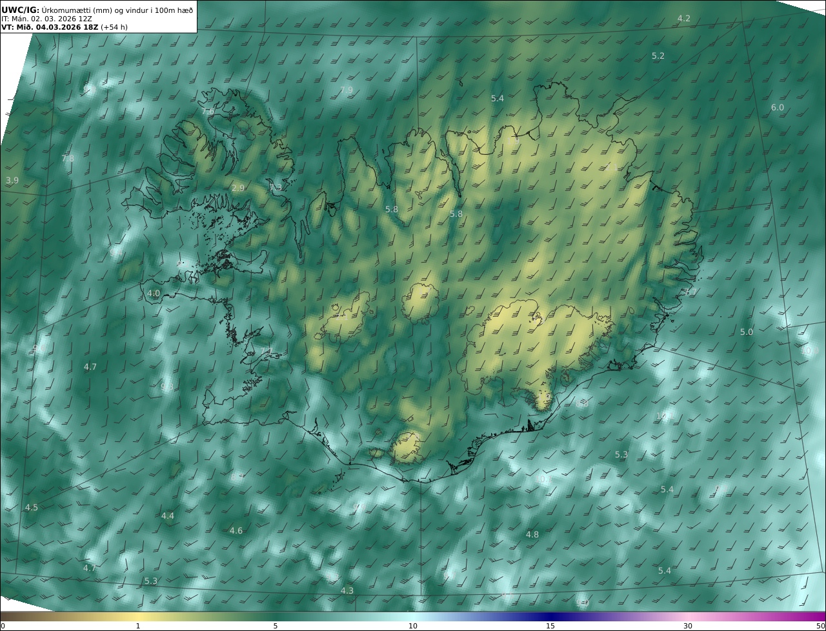Screen dimensions: 826x631
Task: Click the map value '4.5'
Action: [32, 507]
